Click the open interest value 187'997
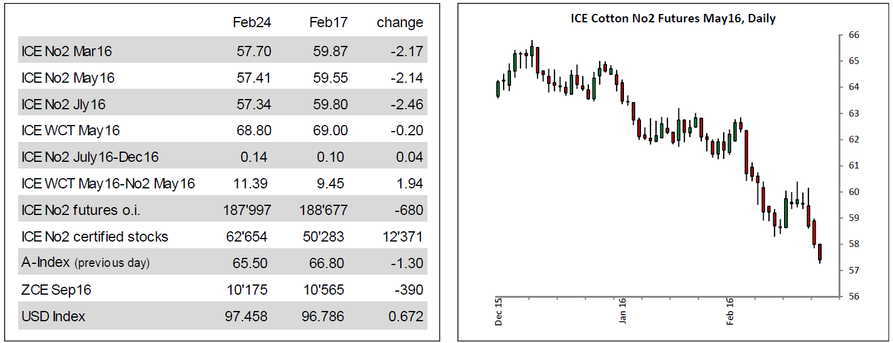 247,210
